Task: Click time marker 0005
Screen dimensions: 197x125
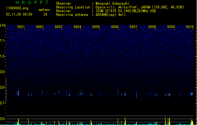Action: point(96,27)
